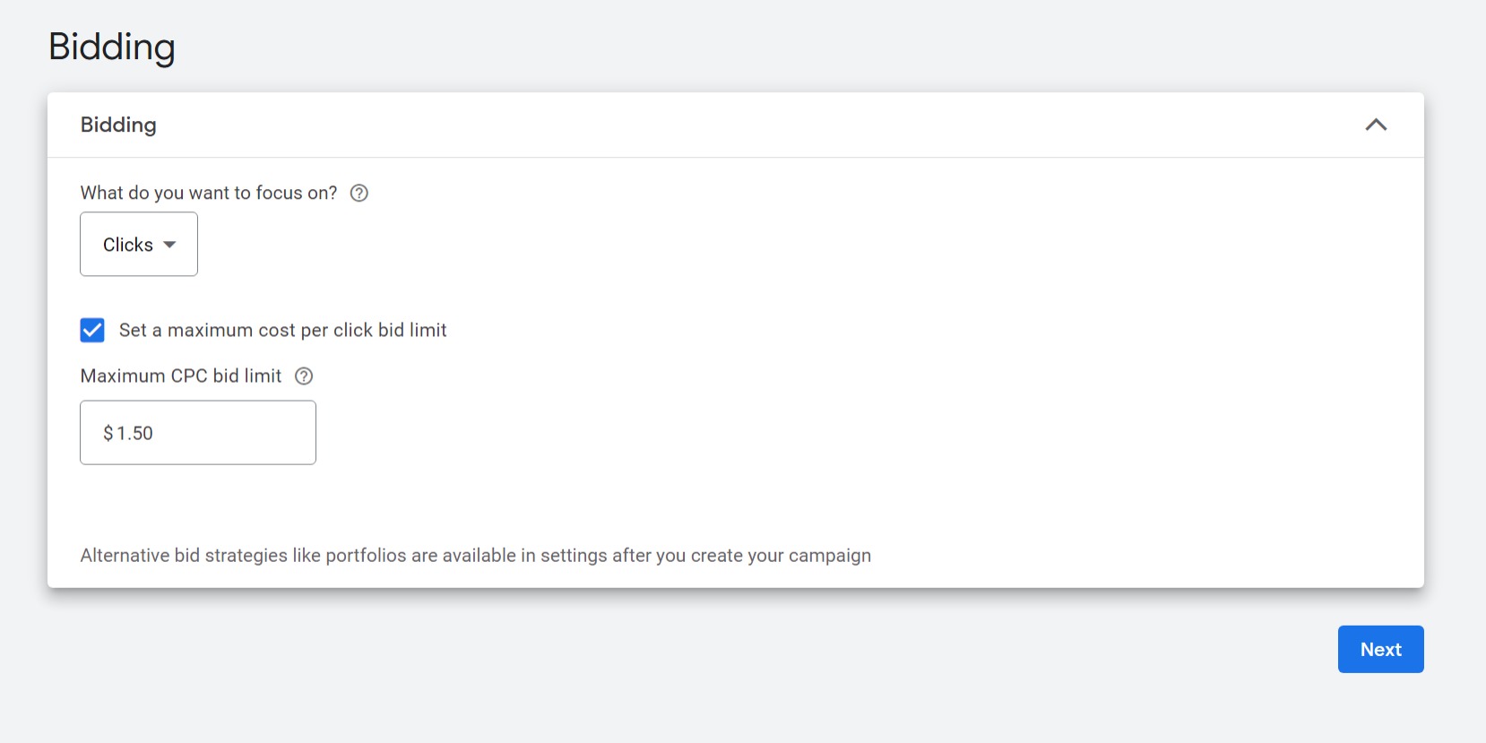Focus the Maximum CPC bid limit input field

(198, 432)
